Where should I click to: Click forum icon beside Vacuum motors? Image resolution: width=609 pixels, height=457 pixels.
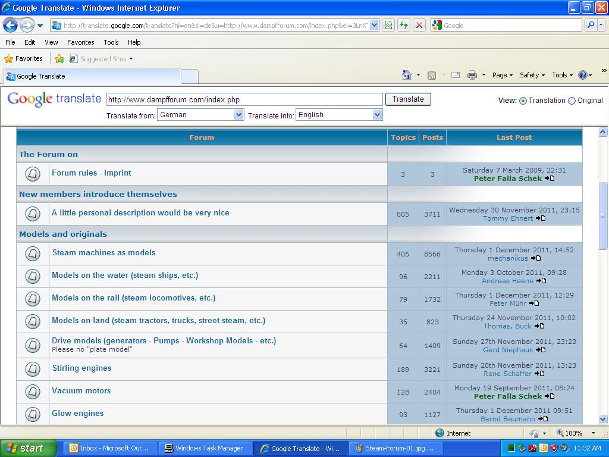33,392
